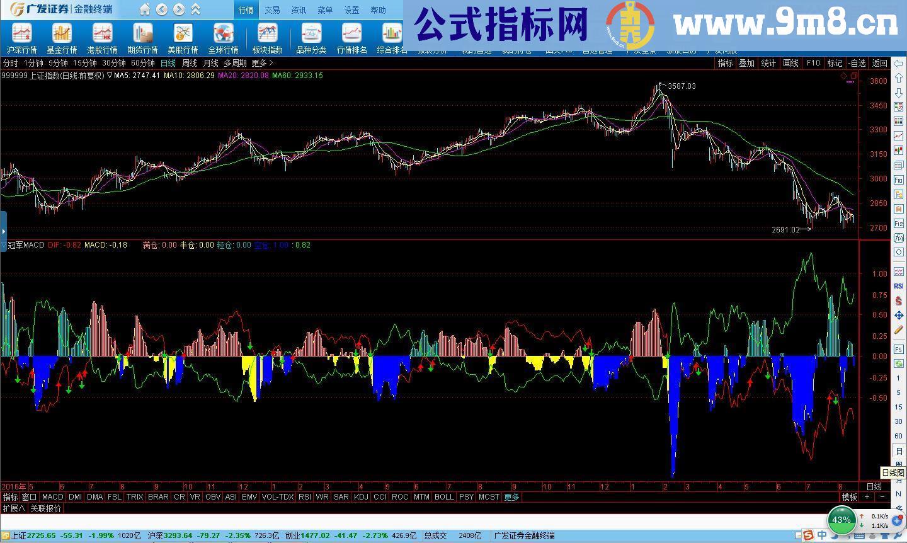The width and height of the screenshot is (907, 543).
Task: Open the 画线 draw-line tool
Action: click(x=790, y=63)
